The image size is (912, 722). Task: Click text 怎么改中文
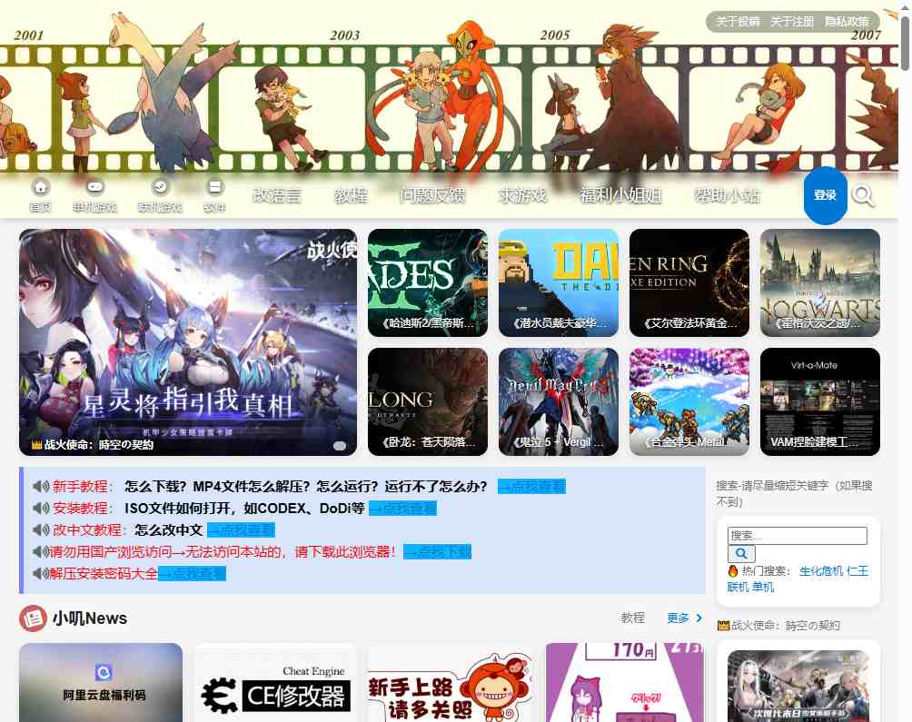point(169,530)
